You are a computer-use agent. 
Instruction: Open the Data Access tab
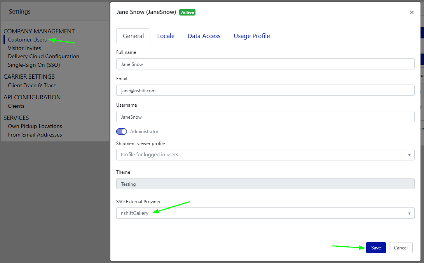tap(204, 36)
